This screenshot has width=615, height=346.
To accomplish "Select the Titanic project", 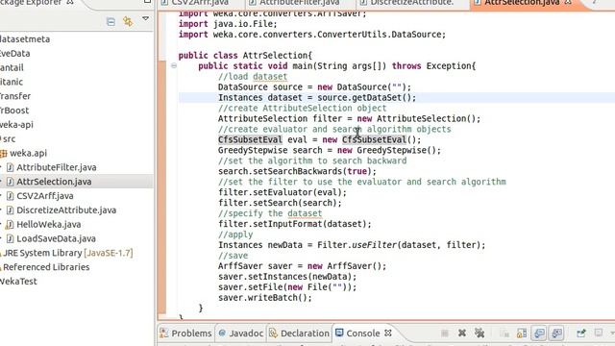I will (x=12, y=82).
